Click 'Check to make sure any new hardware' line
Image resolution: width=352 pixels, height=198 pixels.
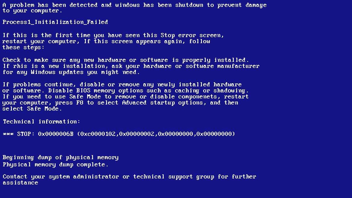click(x=126, y=60)
